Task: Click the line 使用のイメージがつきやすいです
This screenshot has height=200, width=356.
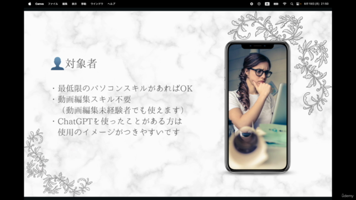Action: 119,132
